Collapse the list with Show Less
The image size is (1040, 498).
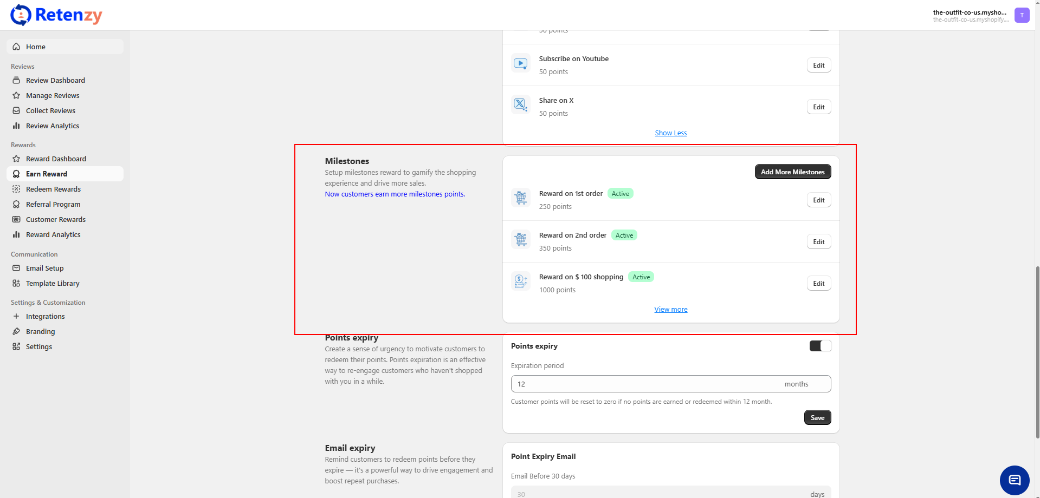pyautogui.click(x=670, y=133)
